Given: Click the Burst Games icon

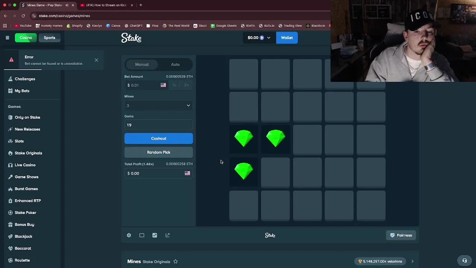Looking at the screenshot, I should pyautogui.click(x=10, y=189).
